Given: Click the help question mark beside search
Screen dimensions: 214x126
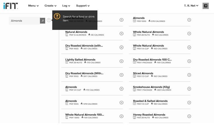Looking at the screenshot, I should pyautogui.click(x=49, y=20).
